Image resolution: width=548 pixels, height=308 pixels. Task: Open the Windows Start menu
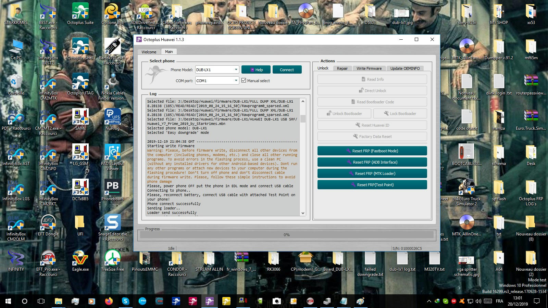coord(8,301)
